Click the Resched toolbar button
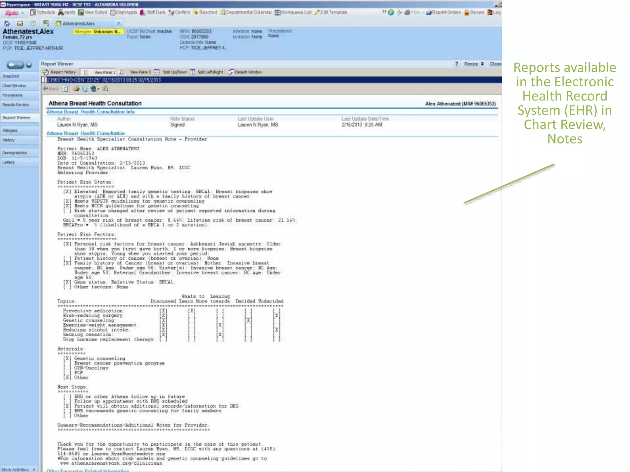The height and width of the screenshot is (472, 630). click(x=205, y=12)
